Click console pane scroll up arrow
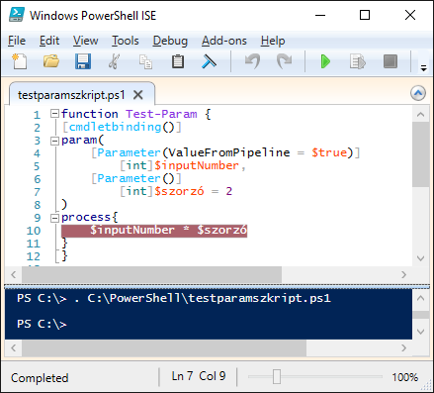The image size is (434, 393). (x=420, y=298)
